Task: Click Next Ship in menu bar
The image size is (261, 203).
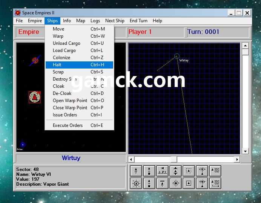Action: (x=115, y=21)
